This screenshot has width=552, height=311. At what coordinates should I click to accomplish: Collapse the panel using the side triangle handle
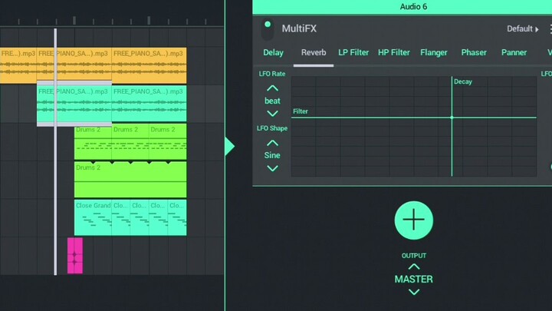[229, 146]
